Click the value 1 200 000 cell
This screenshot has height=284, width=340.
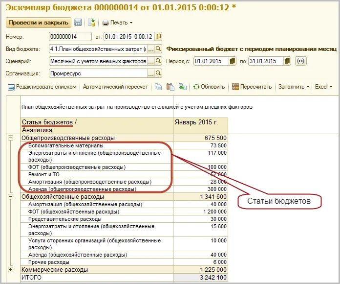tap(201, 212)
